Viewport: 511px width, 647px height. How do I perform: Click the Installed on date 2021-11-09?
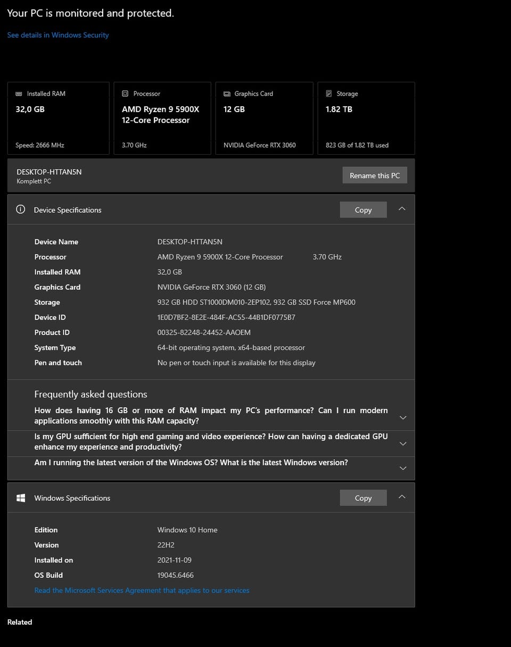[175, 560]
